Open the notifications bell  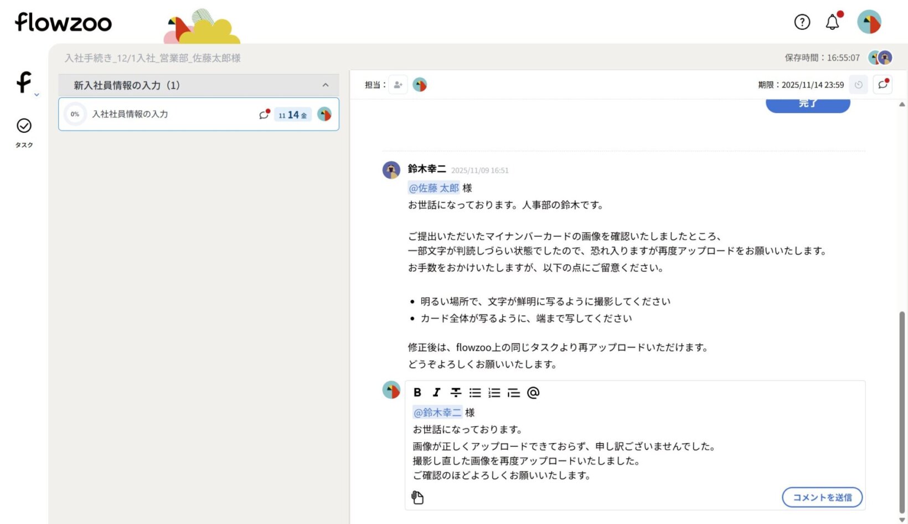click(x=832, y=22)
